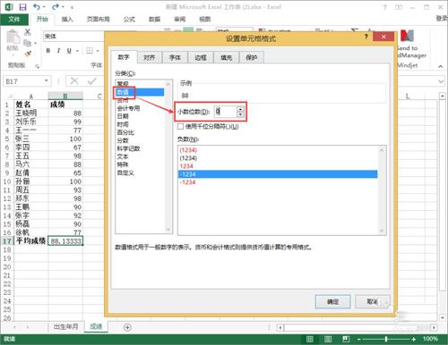Click the Copy icon in clipboard group
The width and height of the screenshot is (448, 345).
click(x=28, y=43)
